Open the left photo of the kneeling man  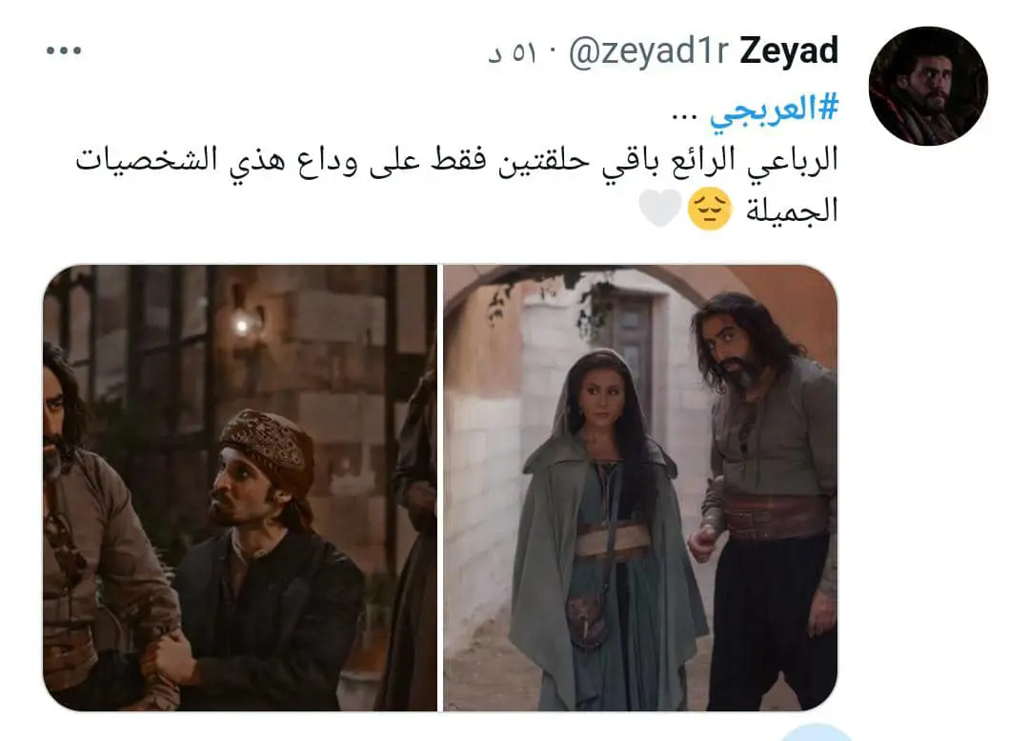click(239, 488)
